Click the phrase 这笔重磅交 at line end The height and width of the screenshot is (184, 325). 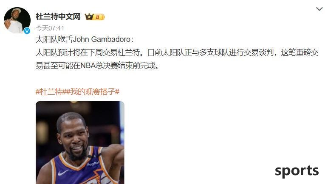[300, 52]
